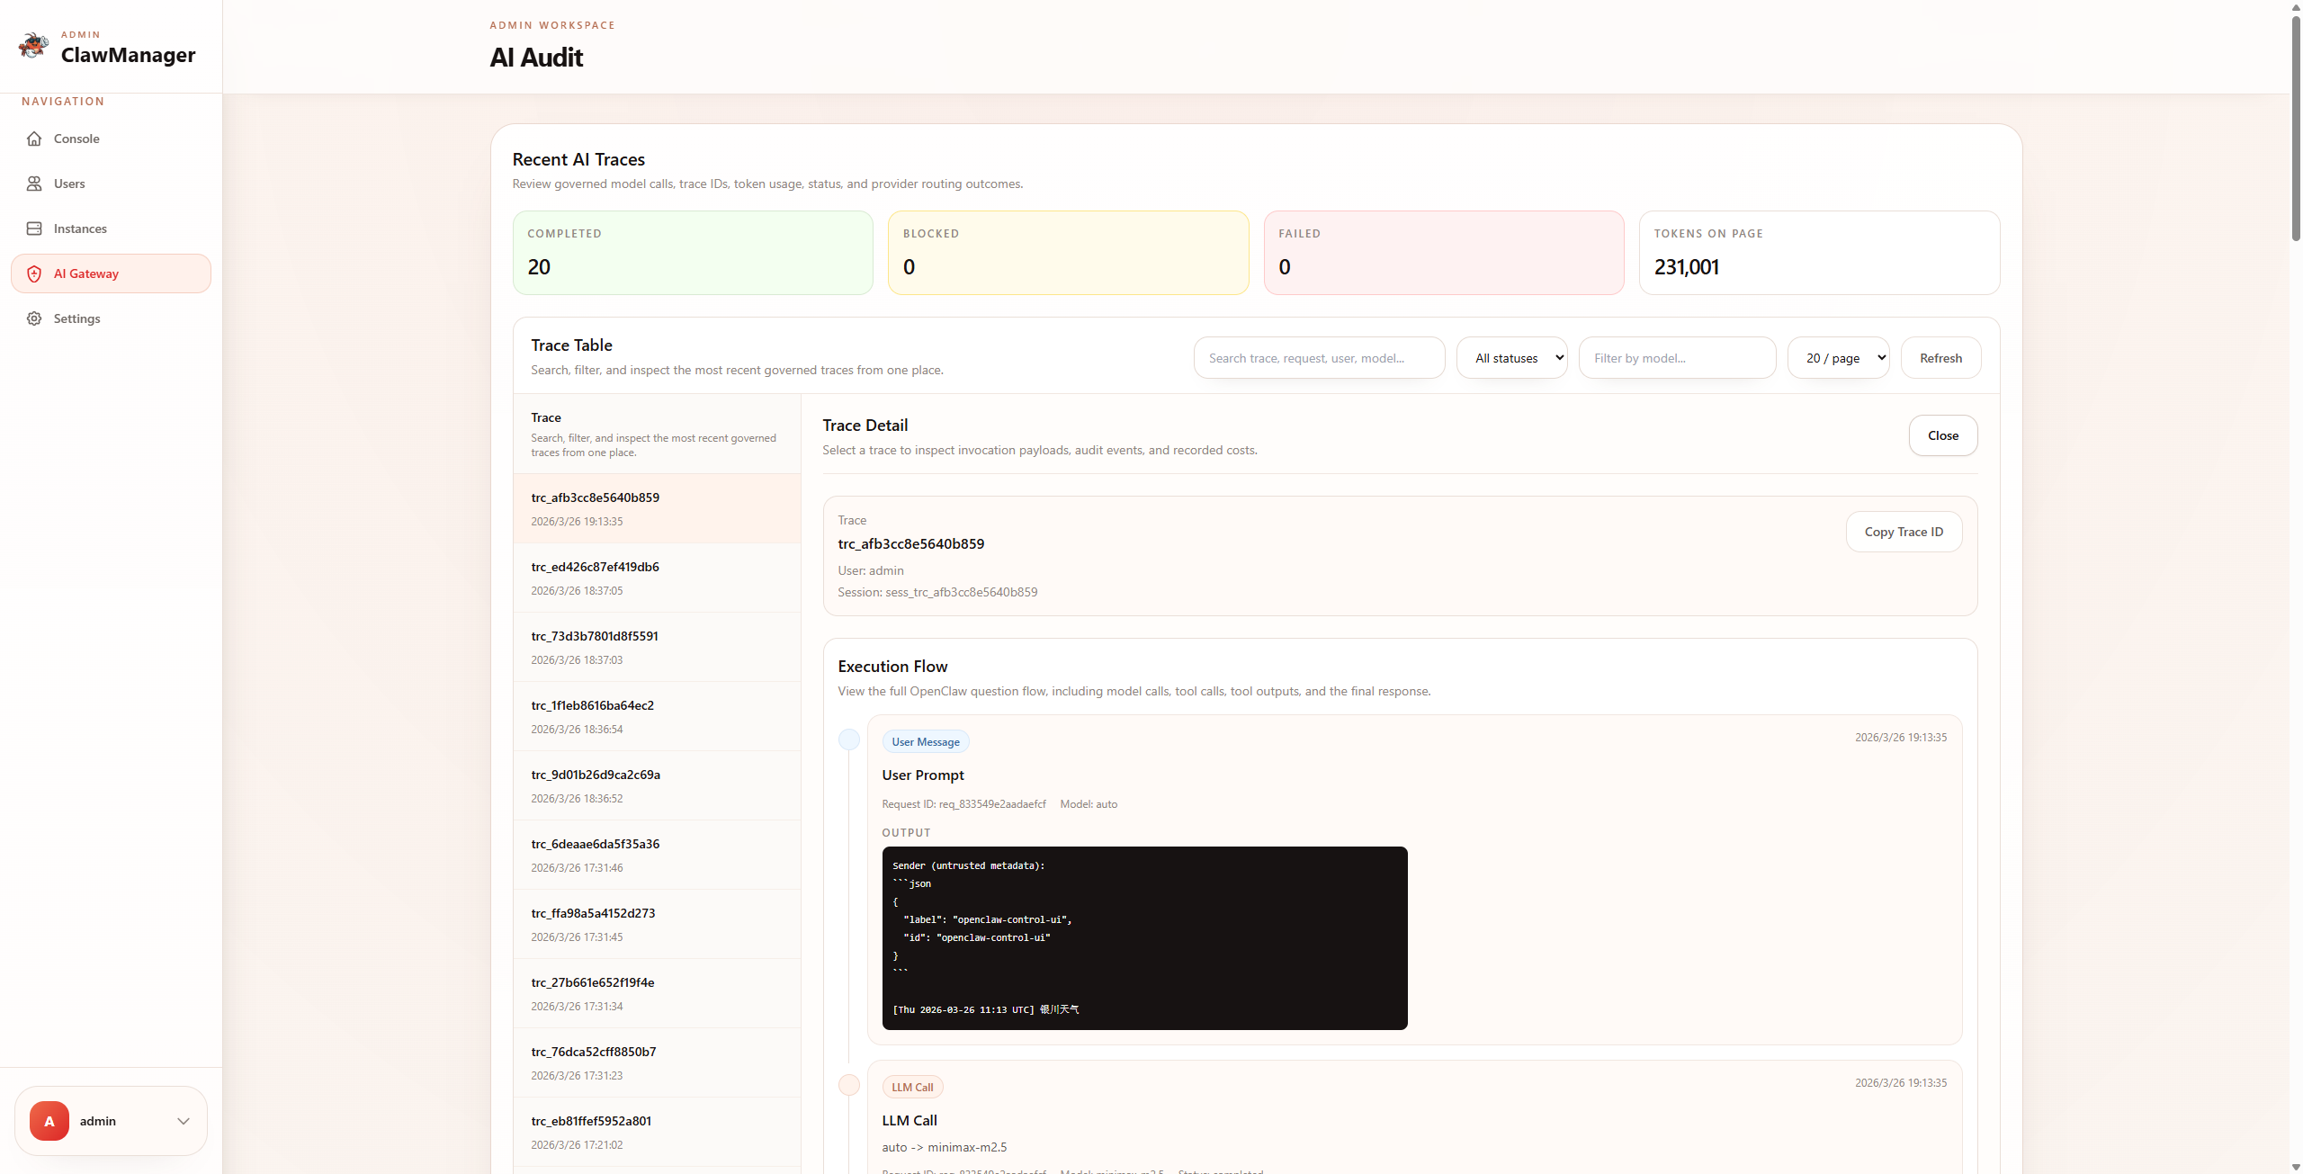Select trace trc_9d01b26d9ca2c69a
This screenshot has width=2303, height=1174.
pyautogui.click(x=657, y=785)
